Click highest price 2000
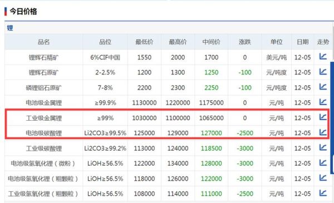Screen dimensions: 334x203 tap(178, 57)
